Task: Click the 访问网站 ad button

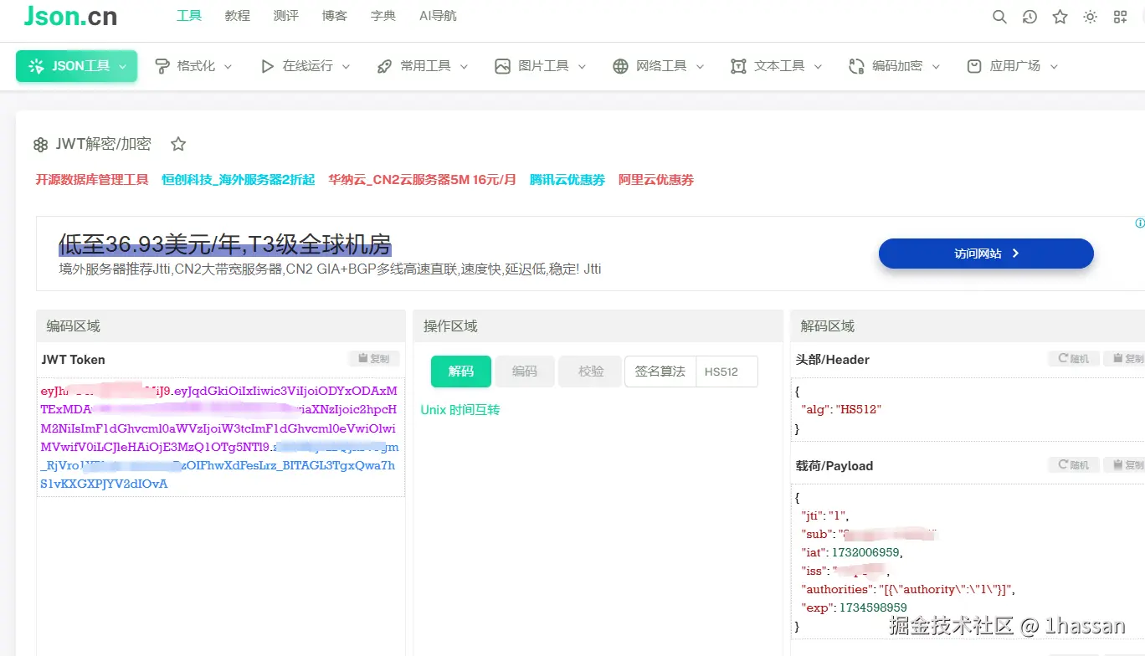Action: click(986, 254)
